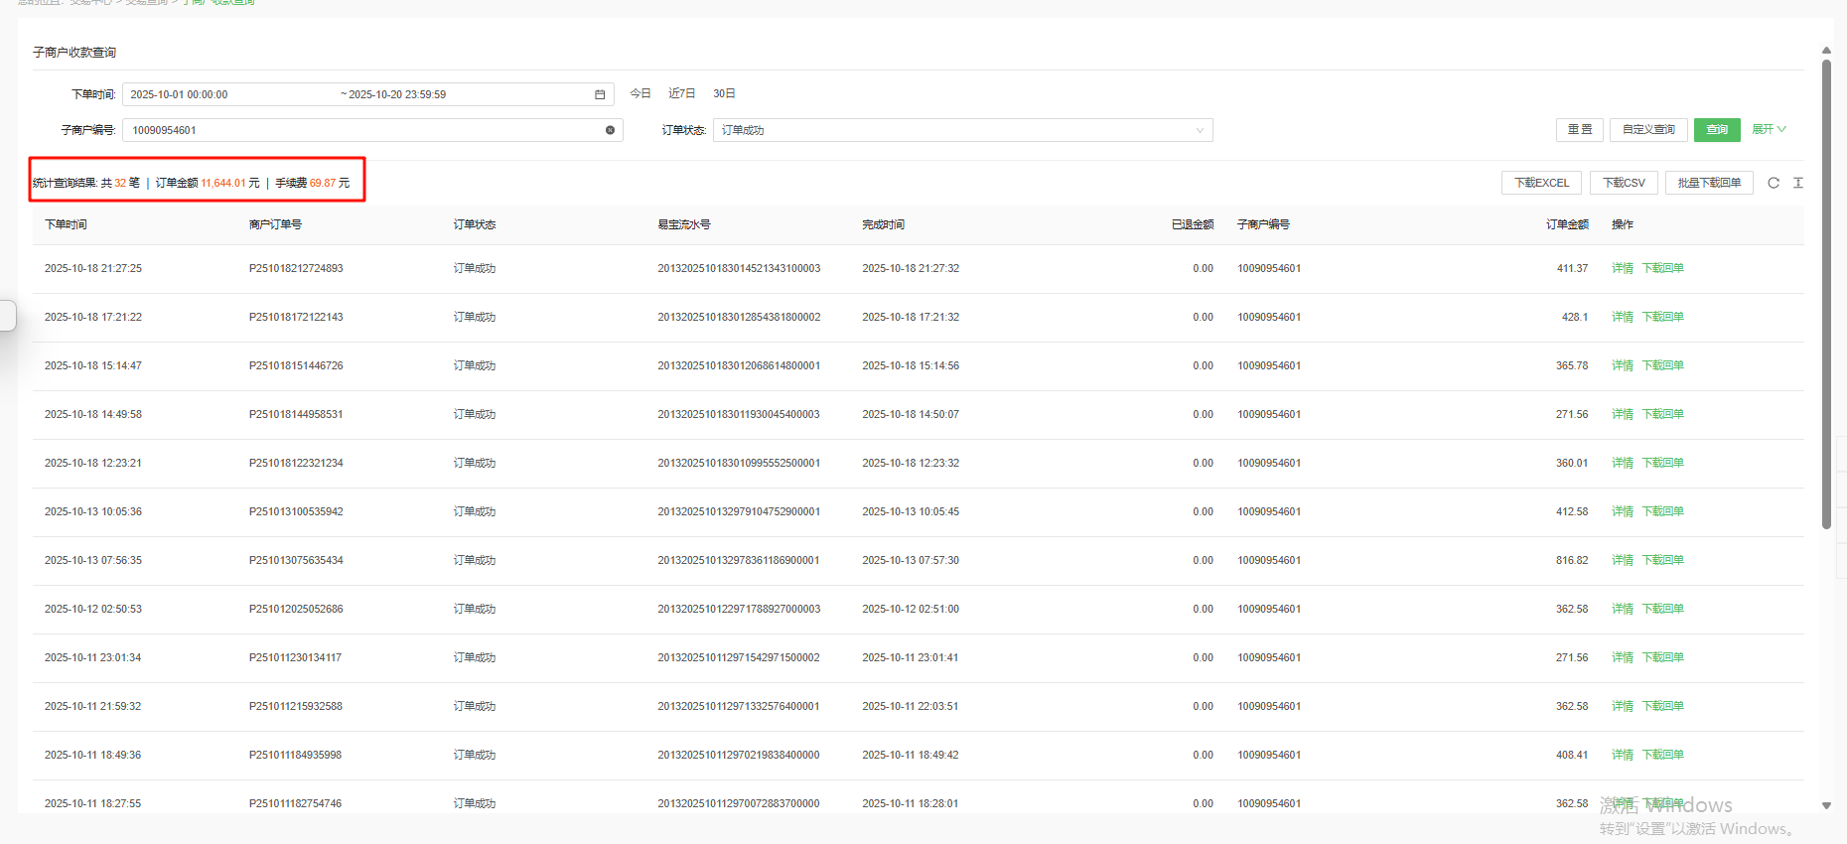
Task: Click the start date 2025-10-01 00:00:00 field
Action: (179, 94)
